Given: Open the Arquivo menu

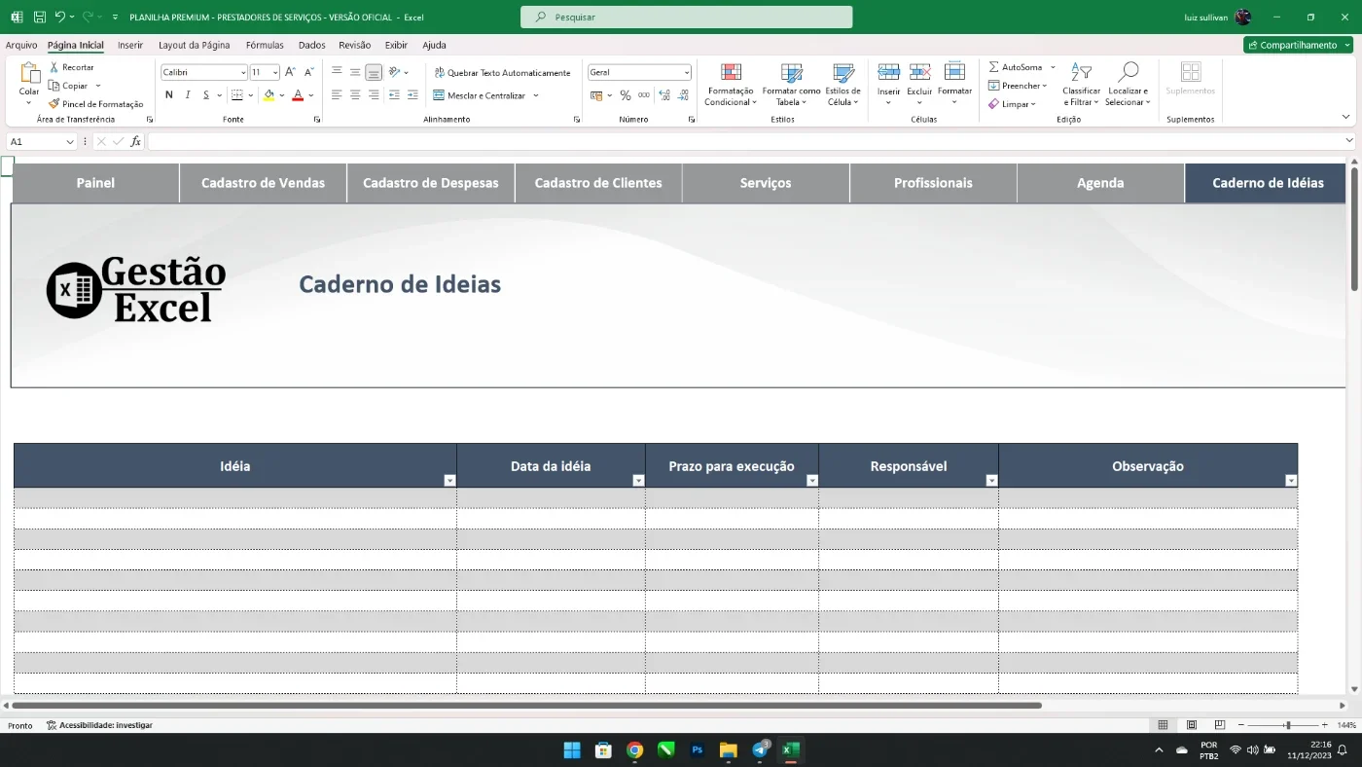Looking at the screenshot, I should coord(21,45).
